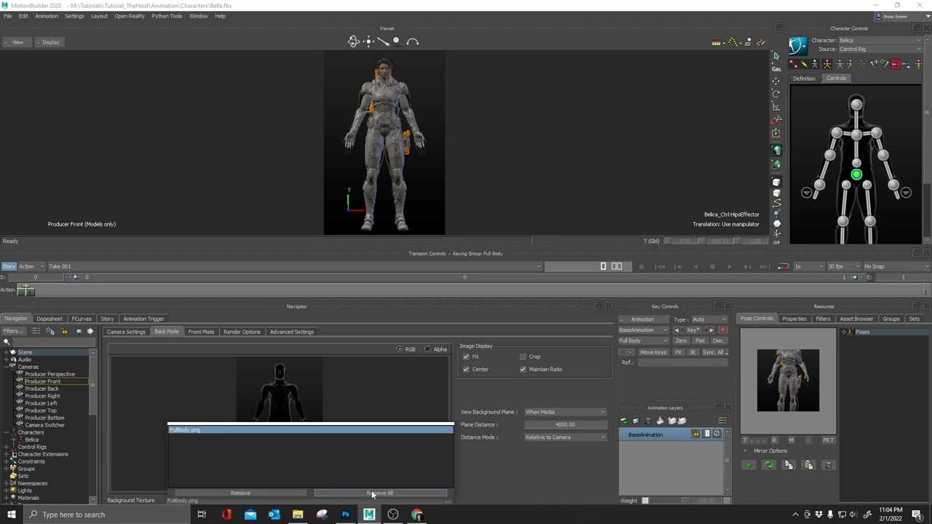Viewport: 932px width, 524px height.
Task: Click the lock icon on BaseAnimation layer
Action: point(696,434)
